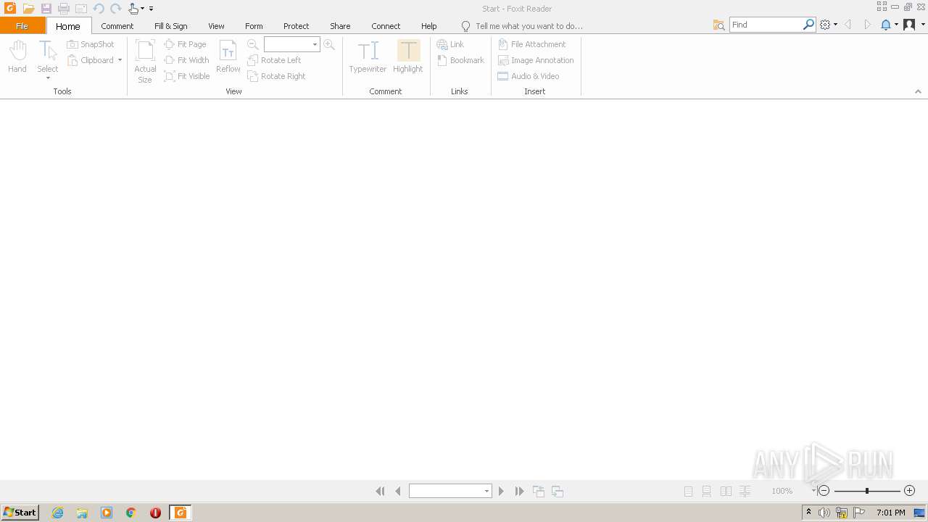Viewport: 928px width, 522px height.
Task: Collapse the ribbon with the chevron
Action: pyautogui.click(x=918, y=91)
